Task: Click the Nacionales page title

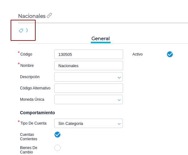Action: [x=32, y=16]
